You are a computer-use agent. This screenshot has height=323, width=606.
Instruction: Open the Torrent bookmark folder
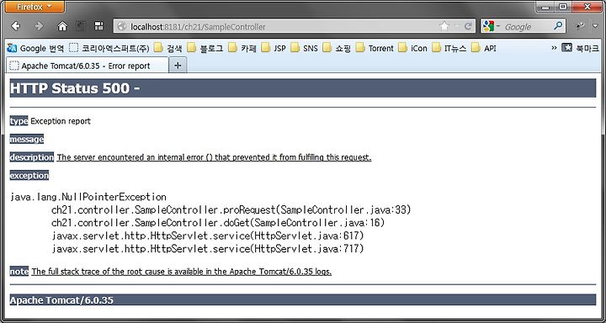pyautogui.click(x=374, y=48)
